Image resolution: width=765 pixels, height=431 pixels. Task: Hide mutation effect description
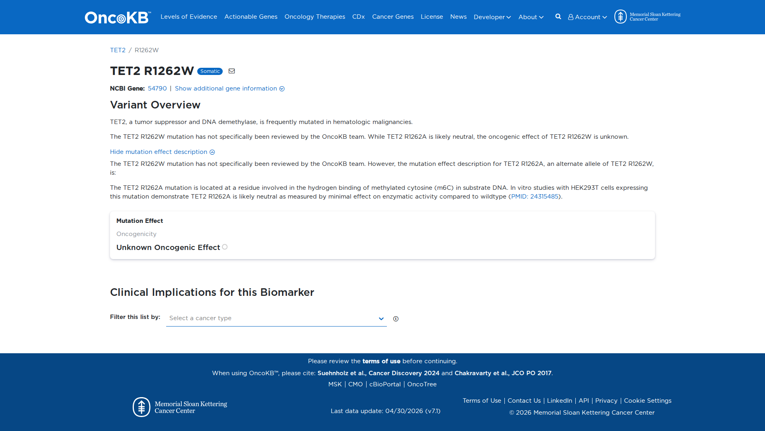(163, 152)
